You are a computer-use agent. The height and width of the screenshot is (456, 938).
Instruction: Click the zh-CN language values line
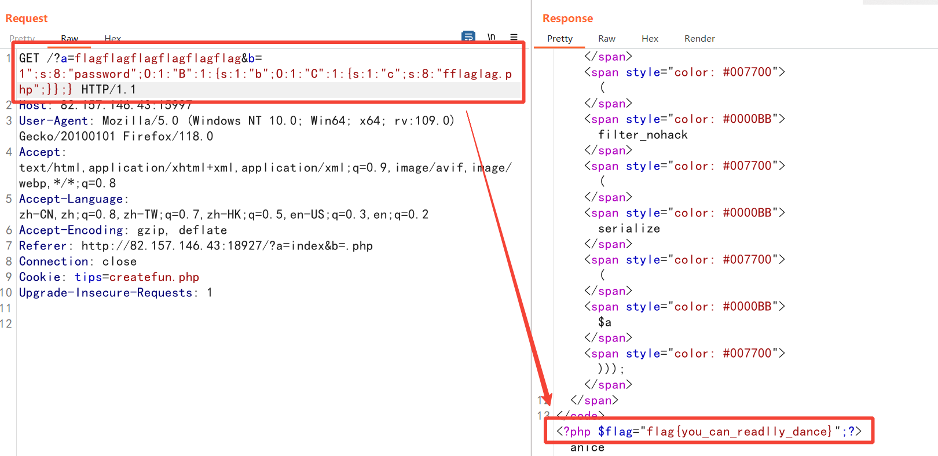(x=224, y=214)
